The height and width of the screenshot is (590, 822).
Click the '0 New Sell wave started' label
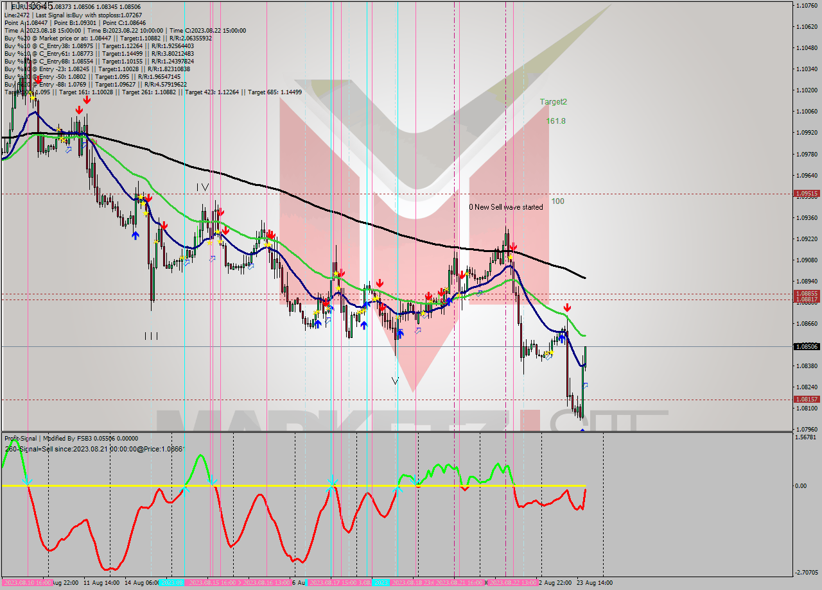(507, 207)
